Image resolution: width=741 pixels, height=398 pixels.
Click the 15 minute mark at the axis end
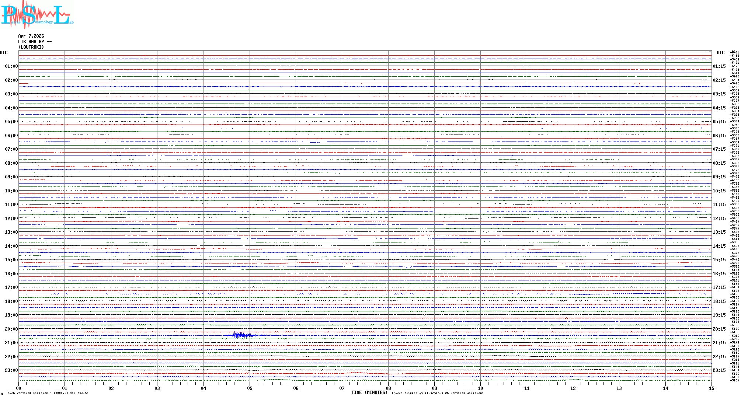point(711,388)
